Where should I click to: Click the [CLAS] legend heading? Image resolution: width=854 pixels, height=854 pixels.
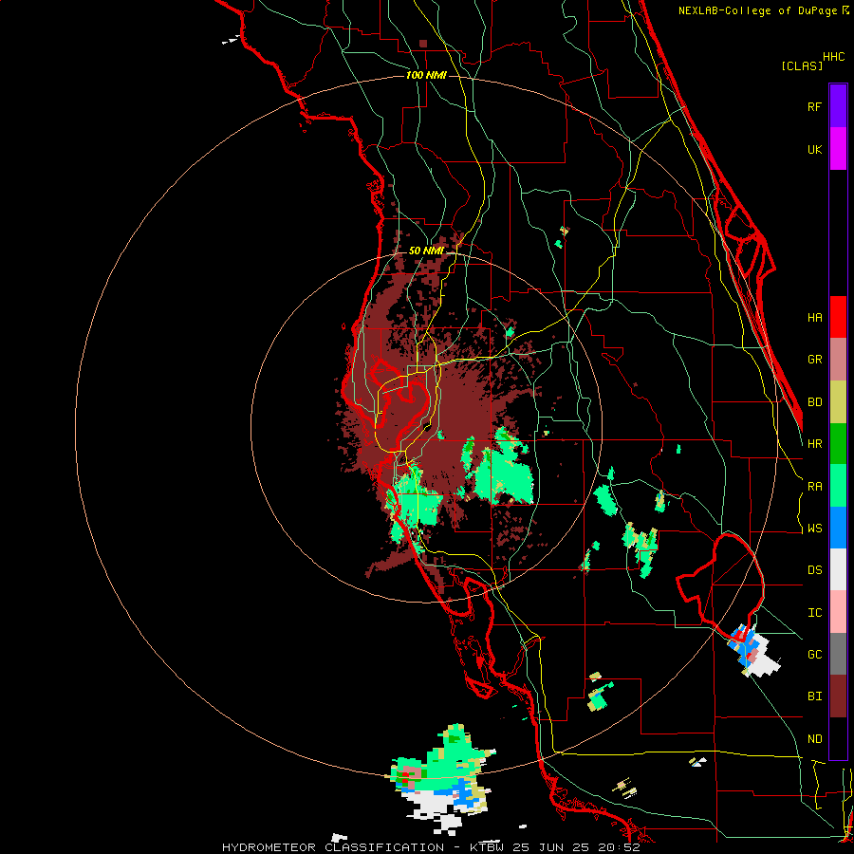802,65
